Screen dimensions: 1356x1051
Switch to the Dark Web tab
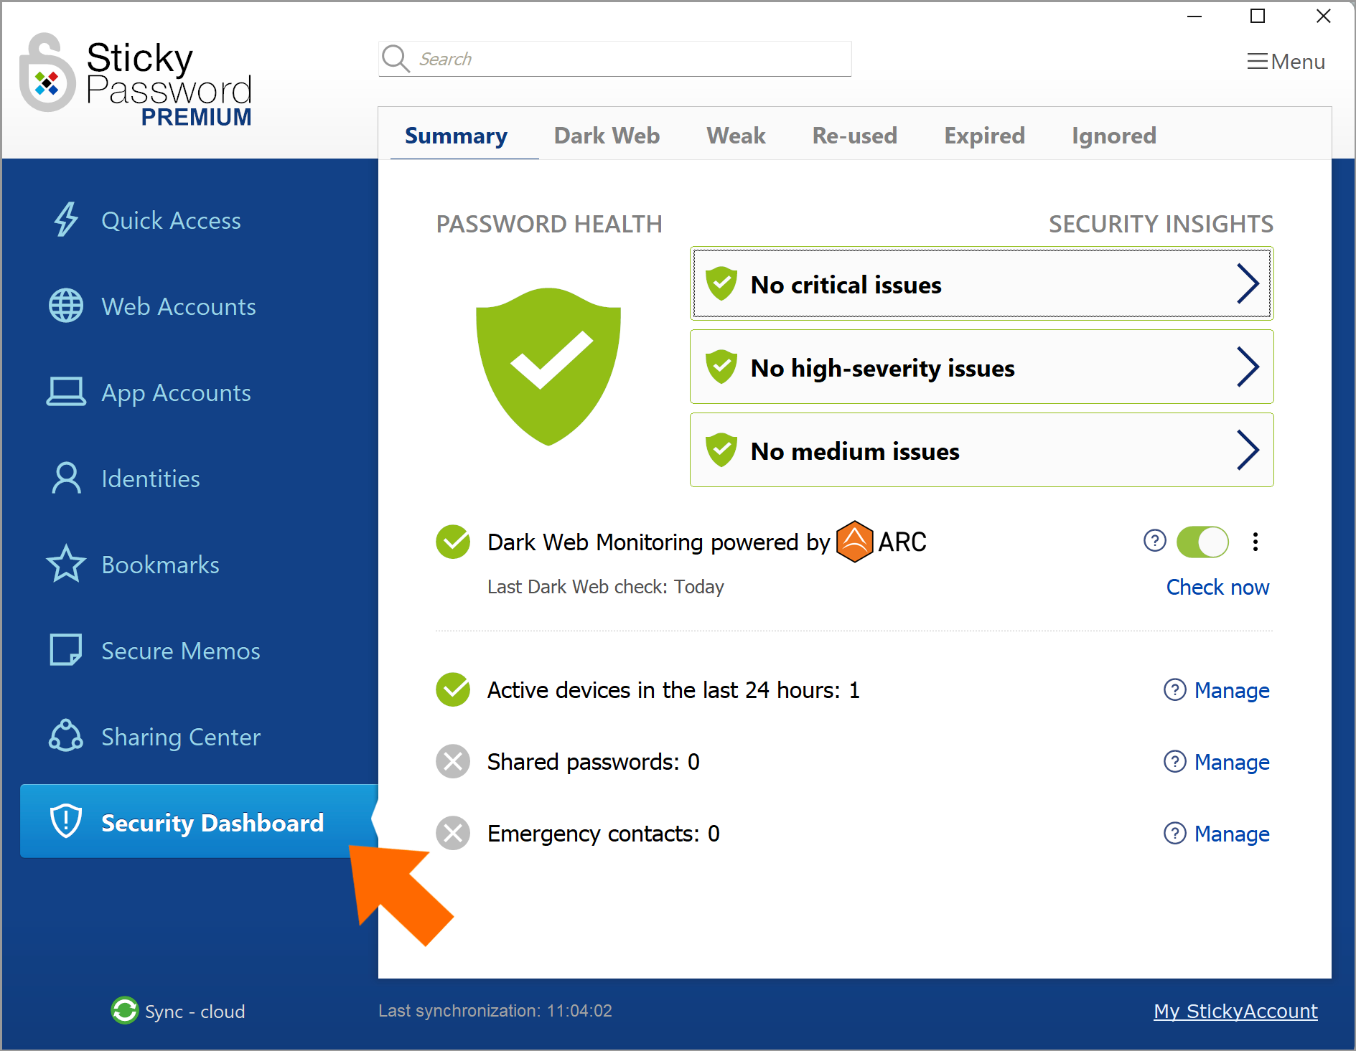(607, 136)
